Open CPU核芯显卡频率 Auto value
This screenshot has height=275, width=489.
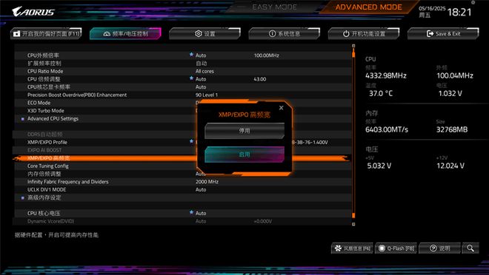[x=201, y=86]
